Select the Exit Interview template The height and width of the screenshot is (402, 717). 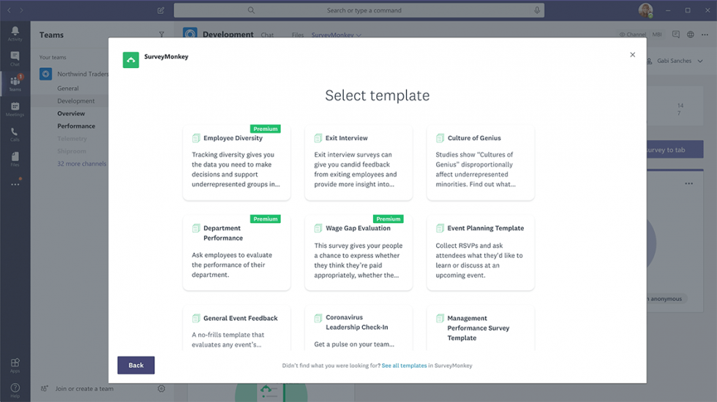(358, 162)
